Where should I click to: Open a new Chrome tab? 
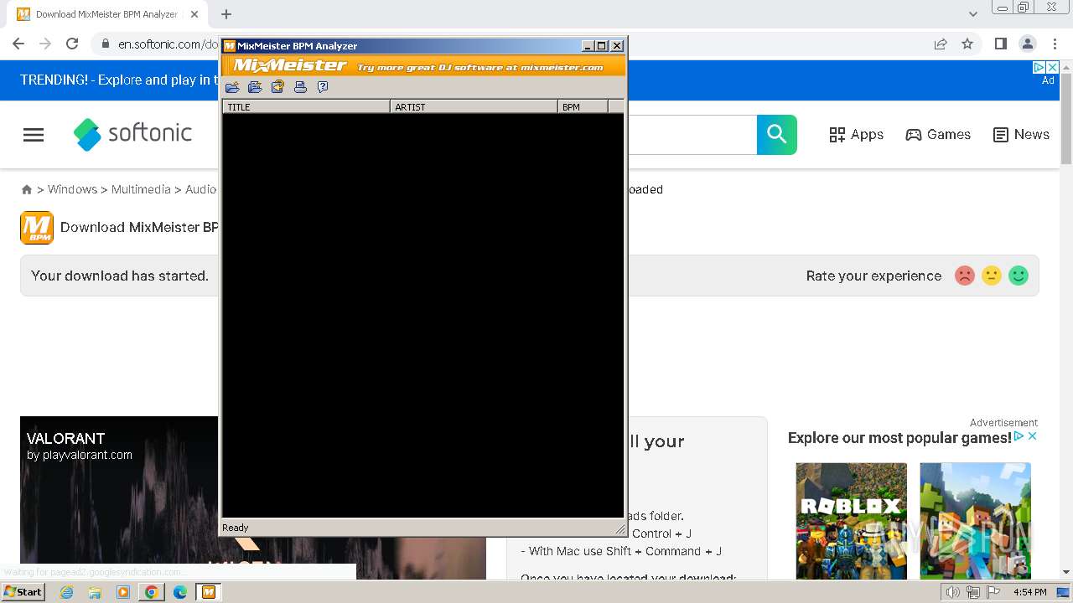(226, 14)
